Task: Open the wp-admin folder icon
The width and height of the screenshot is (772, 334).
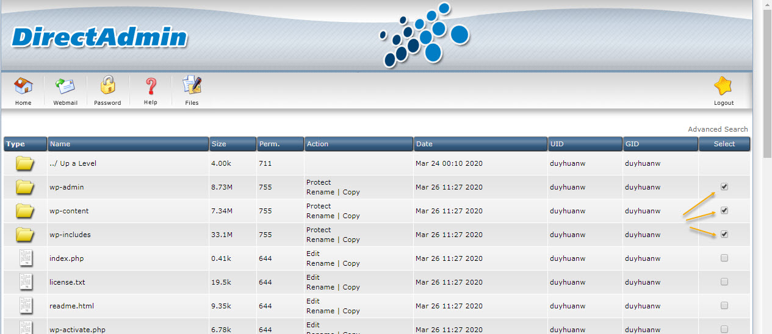Action: coord(25,187)
